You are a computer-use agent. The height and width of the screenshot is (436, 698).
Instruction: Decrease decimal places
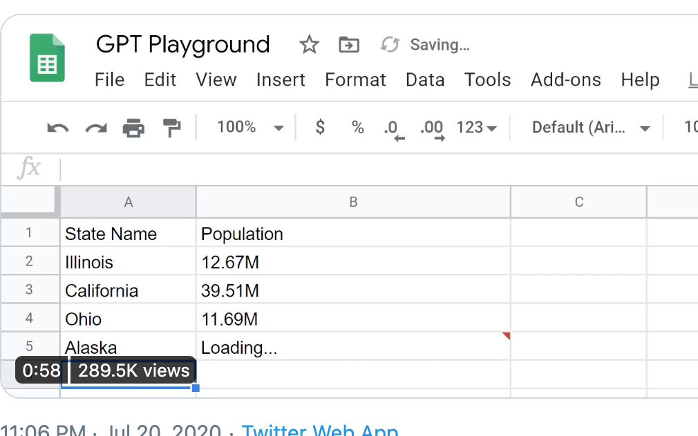coord(393,130)
